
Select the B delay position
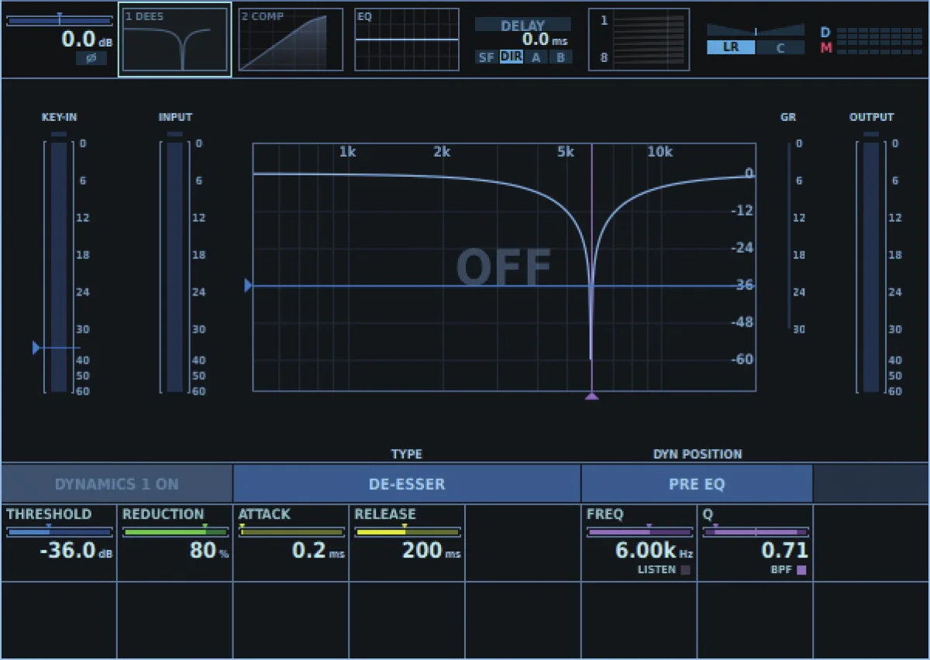pos(560,57)
